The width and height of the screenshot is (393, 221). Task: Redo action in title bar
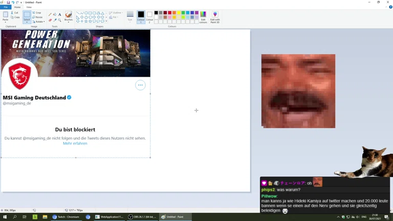[17, 2]
